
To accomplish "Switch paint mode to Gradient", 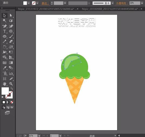I will [8, 102].
